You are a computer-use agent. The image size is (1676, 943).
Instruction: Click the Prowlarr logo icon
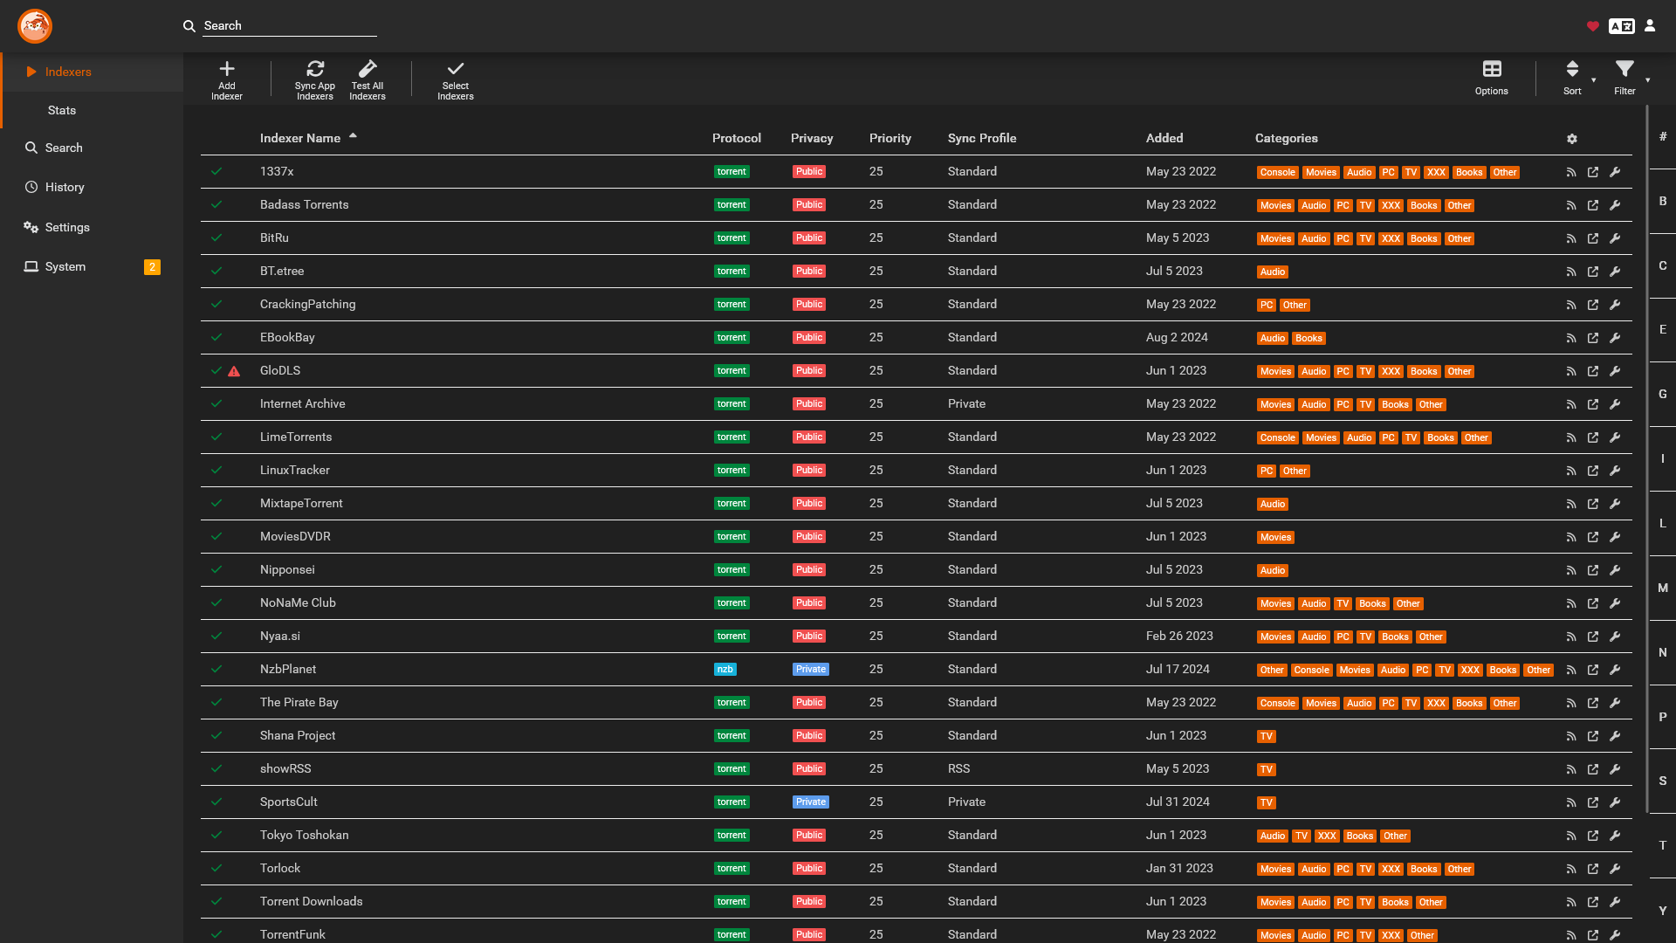coord(35,26)
